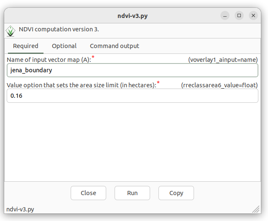Click the 'Name of input vector map (A)' label
The image size is (268, 221).
(x=49, y=60)
